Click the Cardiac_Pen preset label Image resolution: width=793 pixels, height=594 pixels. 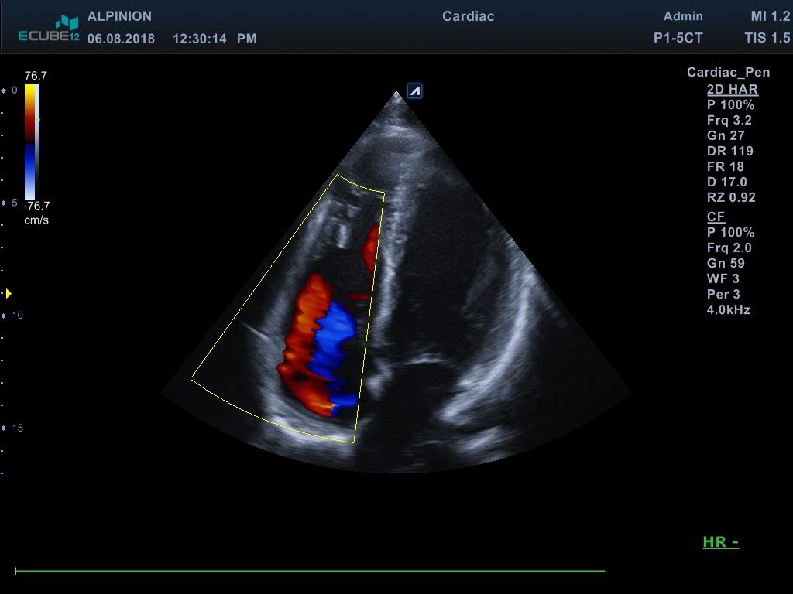point(728,73)
